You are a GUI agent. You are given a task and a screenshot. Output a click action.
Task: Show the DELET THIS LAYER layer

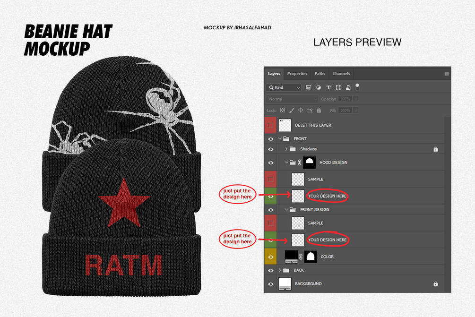(270, 125)
